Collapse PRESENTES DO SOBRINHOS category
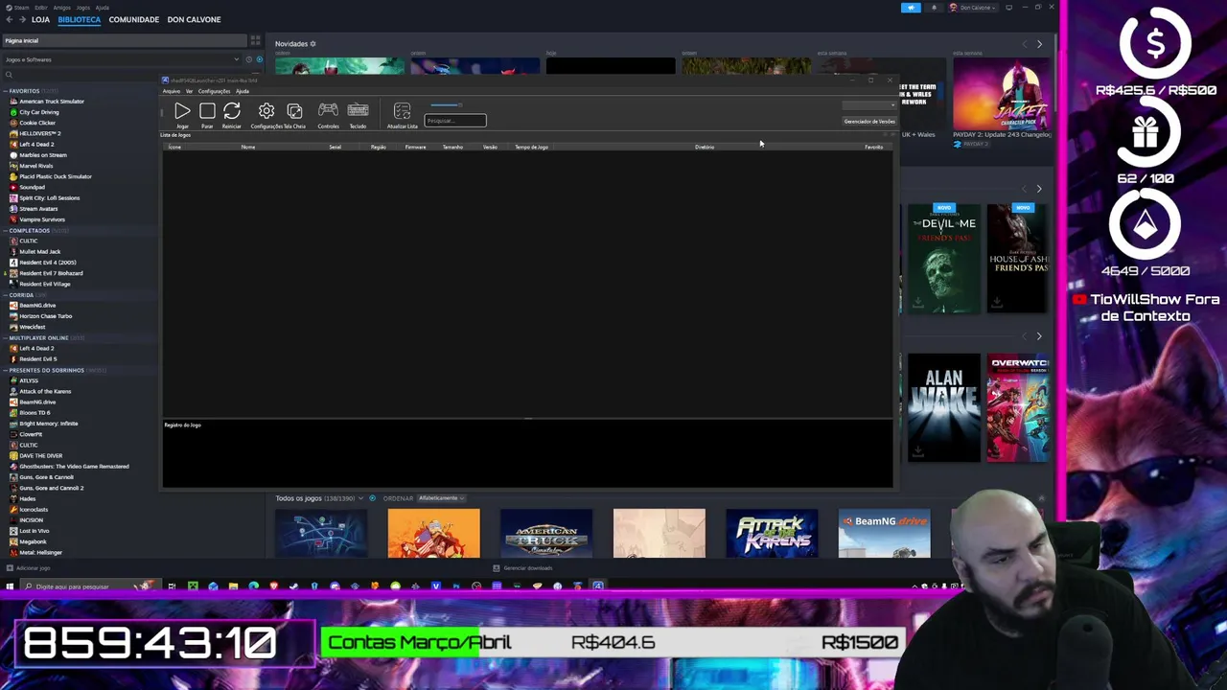The image size is (1227, 690). tap(6, 370)
